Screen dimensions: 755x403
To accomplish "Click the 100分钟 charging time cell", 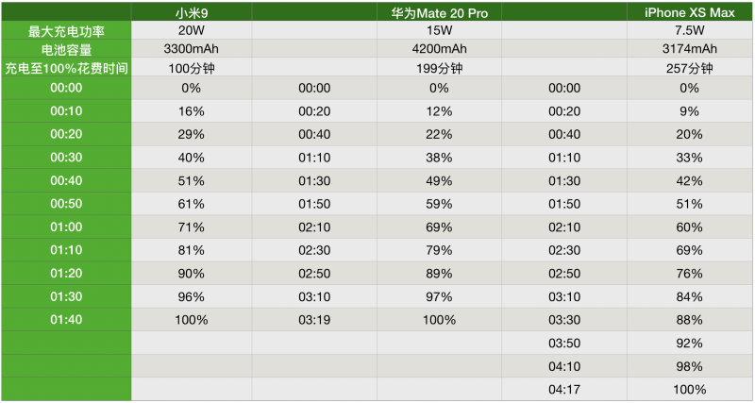I will pos(191,68).
